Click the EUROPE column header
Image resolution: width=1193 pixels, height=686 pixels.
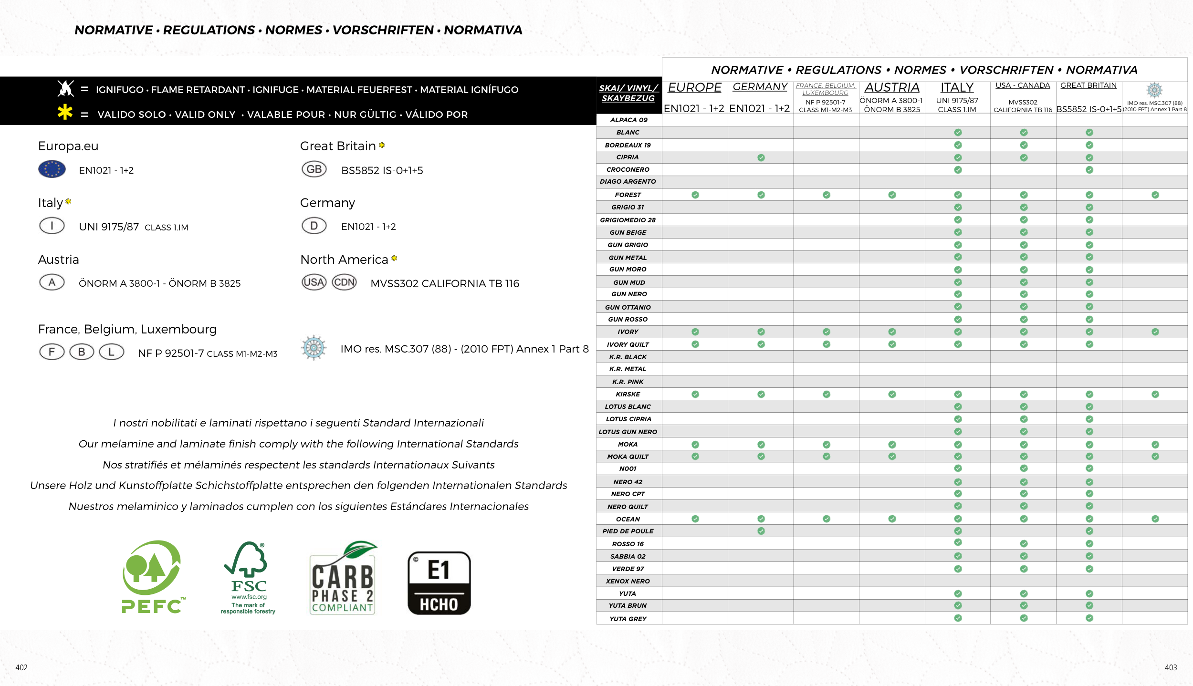(694, 88)
